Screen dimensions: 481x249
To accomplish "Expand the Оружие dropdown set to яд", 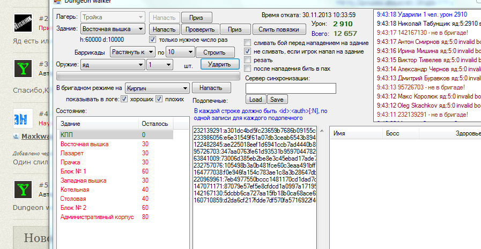I will click(113, 64).
